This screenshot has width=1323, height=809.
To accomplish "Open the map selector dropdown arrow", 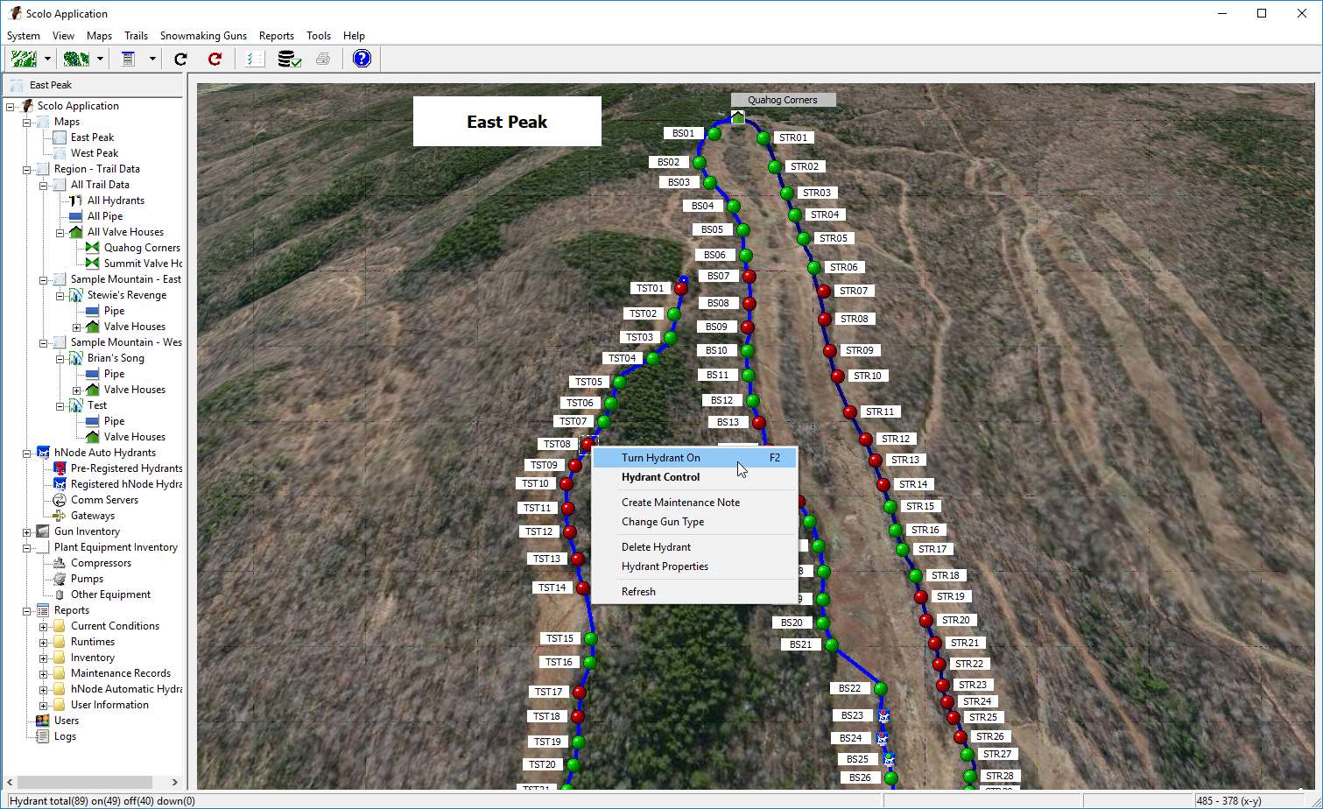I will click(x=47, y=59).
